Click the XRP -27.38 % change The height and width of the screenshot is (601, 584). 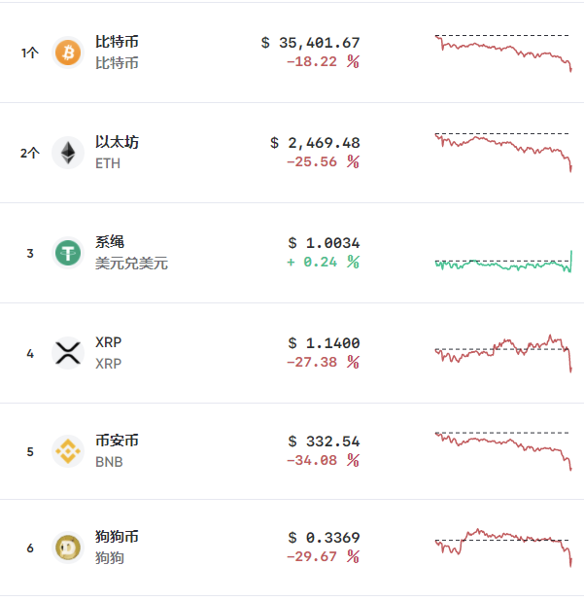323,362
